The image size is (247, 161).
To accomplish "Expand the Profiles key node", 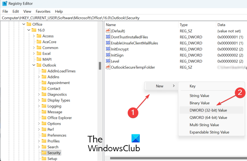I will pyautogui.click(x=38, y=141).
